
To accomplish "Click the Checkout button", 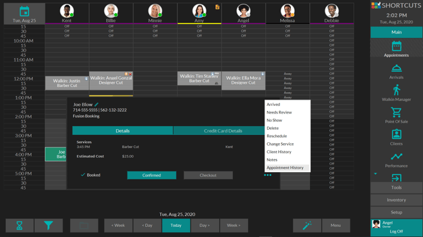I will [208, 175].
